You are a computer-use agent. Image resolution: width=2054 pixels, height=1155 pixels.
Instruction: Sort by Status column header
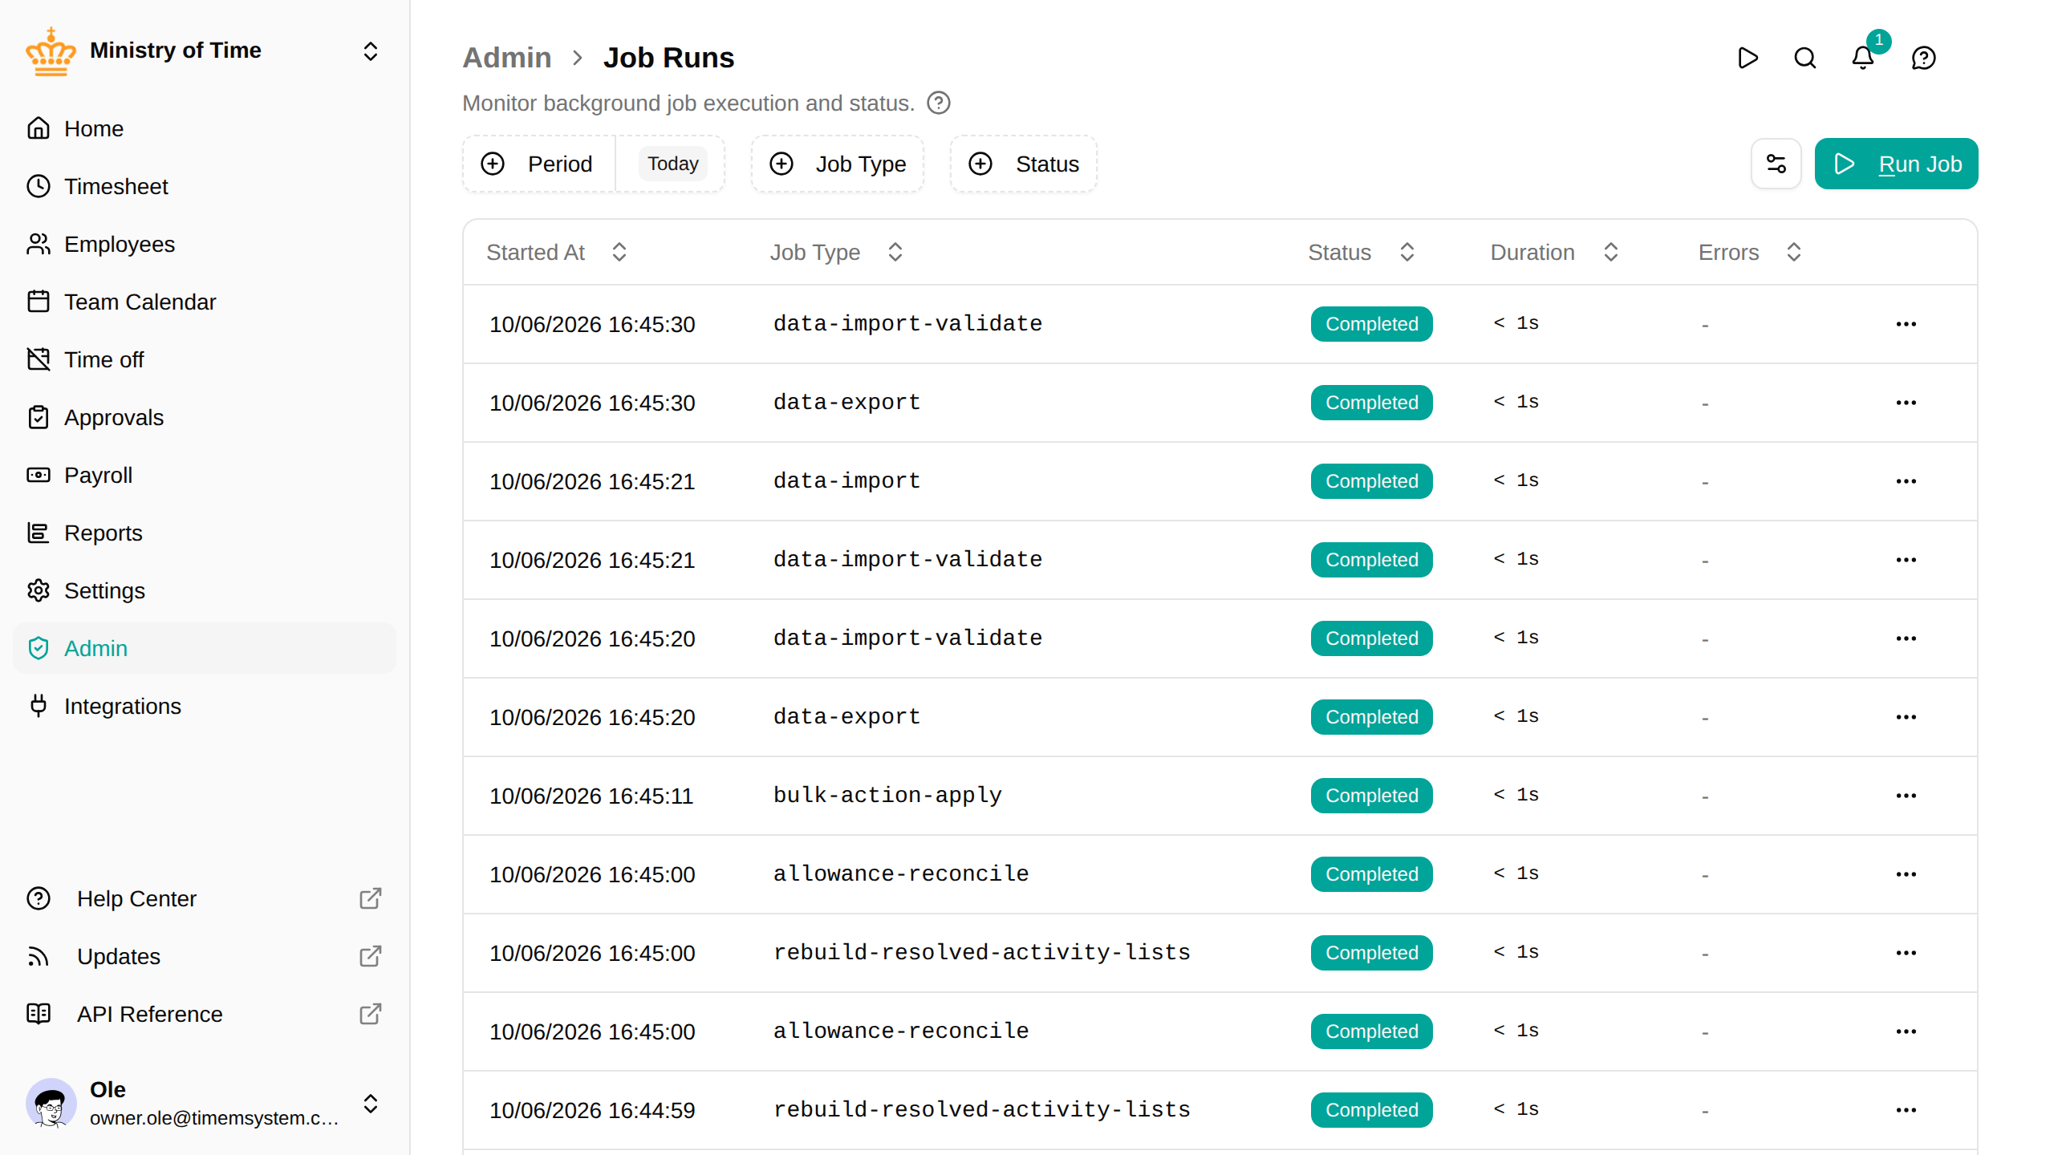coord(1362,252)
